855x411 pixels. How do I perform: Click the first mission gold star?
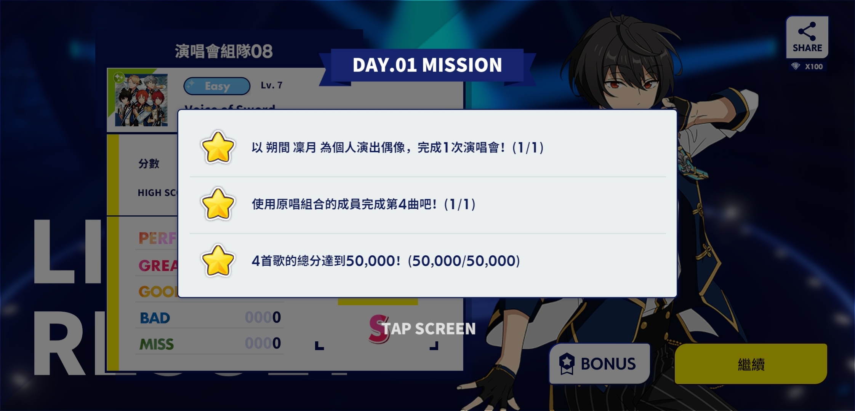218,147
